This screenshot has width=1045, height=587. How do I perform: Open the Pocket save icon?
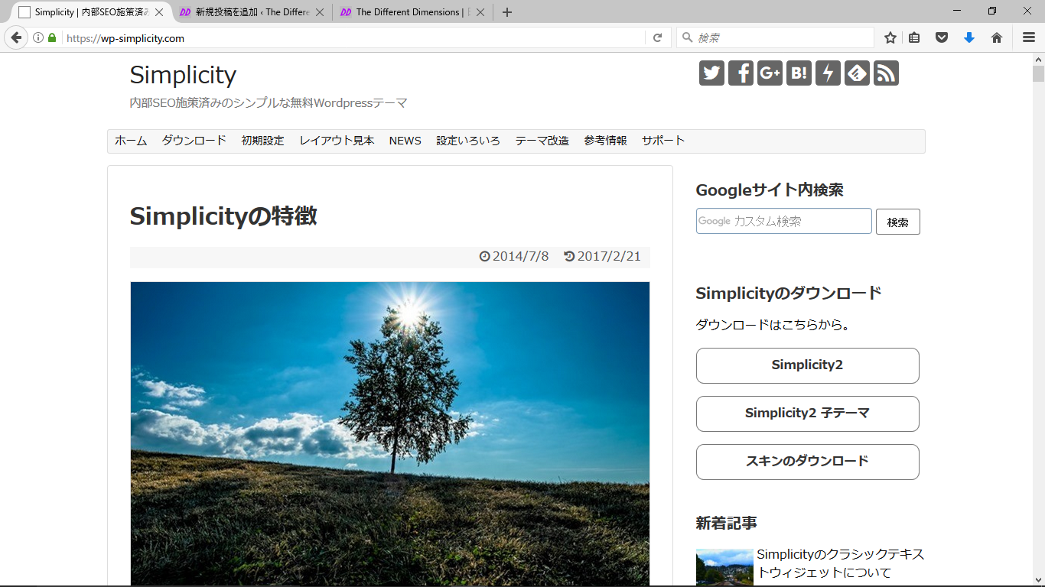(x=942, y=37)
